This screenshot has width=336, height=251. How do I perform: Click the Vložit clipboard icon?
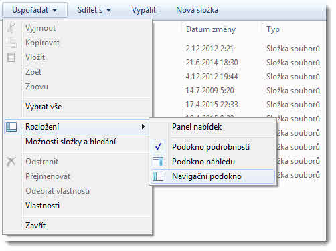(x=11, y=57)
